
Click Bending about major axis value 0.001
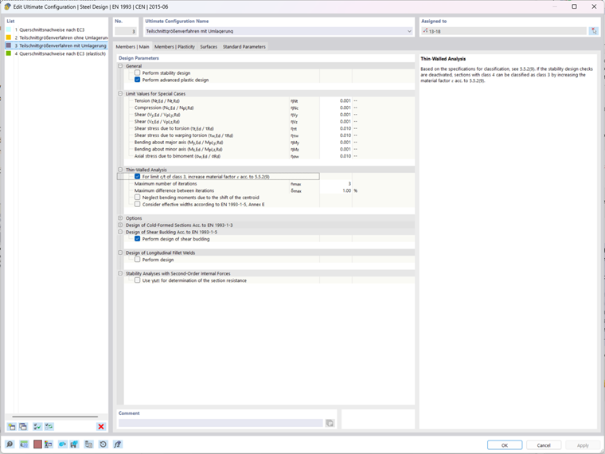coord(336,143)
